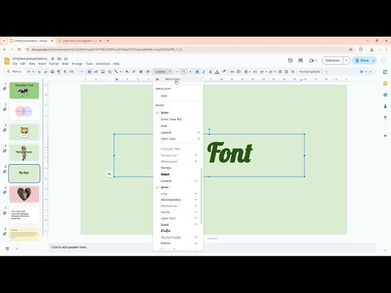The width and height of the screenshot is (391, 293).
Task: Star the Untitled presentation
Action: tap(53, 59)
